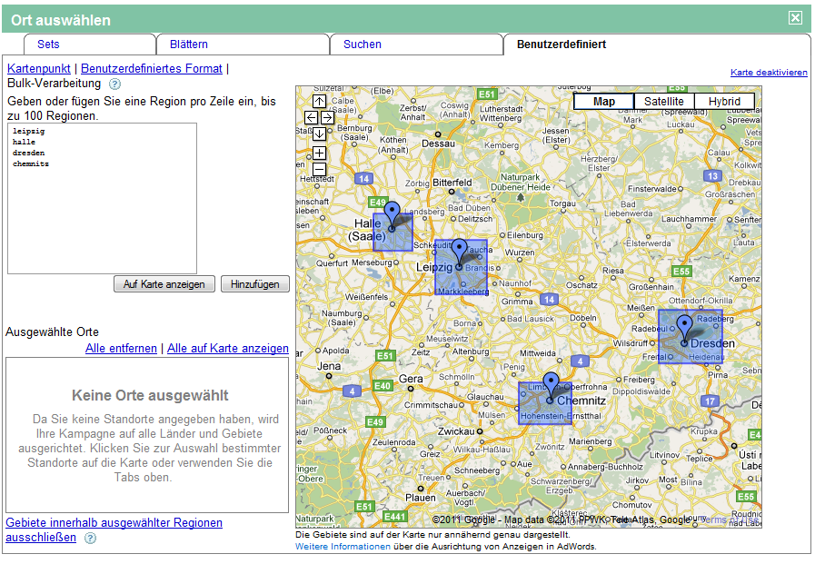Click the 'halle' line in text area
Screen dimensions: 815x564
(24, 143)
